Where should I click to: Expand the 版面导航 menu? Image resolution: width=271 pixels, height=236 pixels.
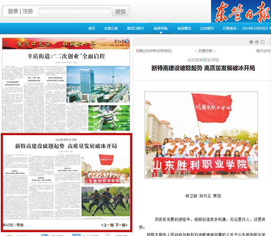[x=161, y=28]
